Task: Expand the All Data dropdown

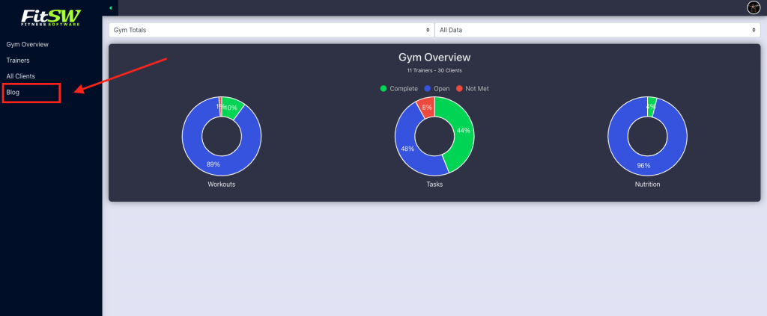Action: pyautogui.click(x=597, y=30)
